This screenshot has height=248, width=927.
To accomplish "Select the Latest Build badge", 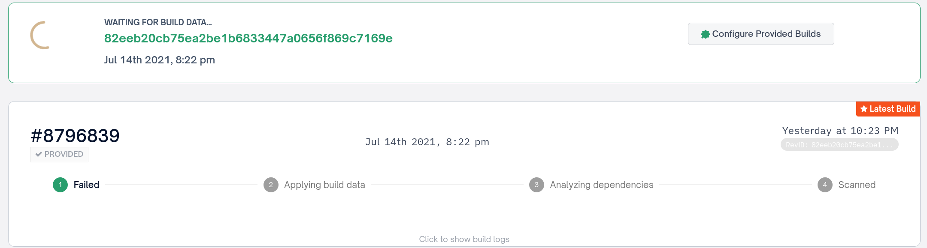I will coord(888,109).
